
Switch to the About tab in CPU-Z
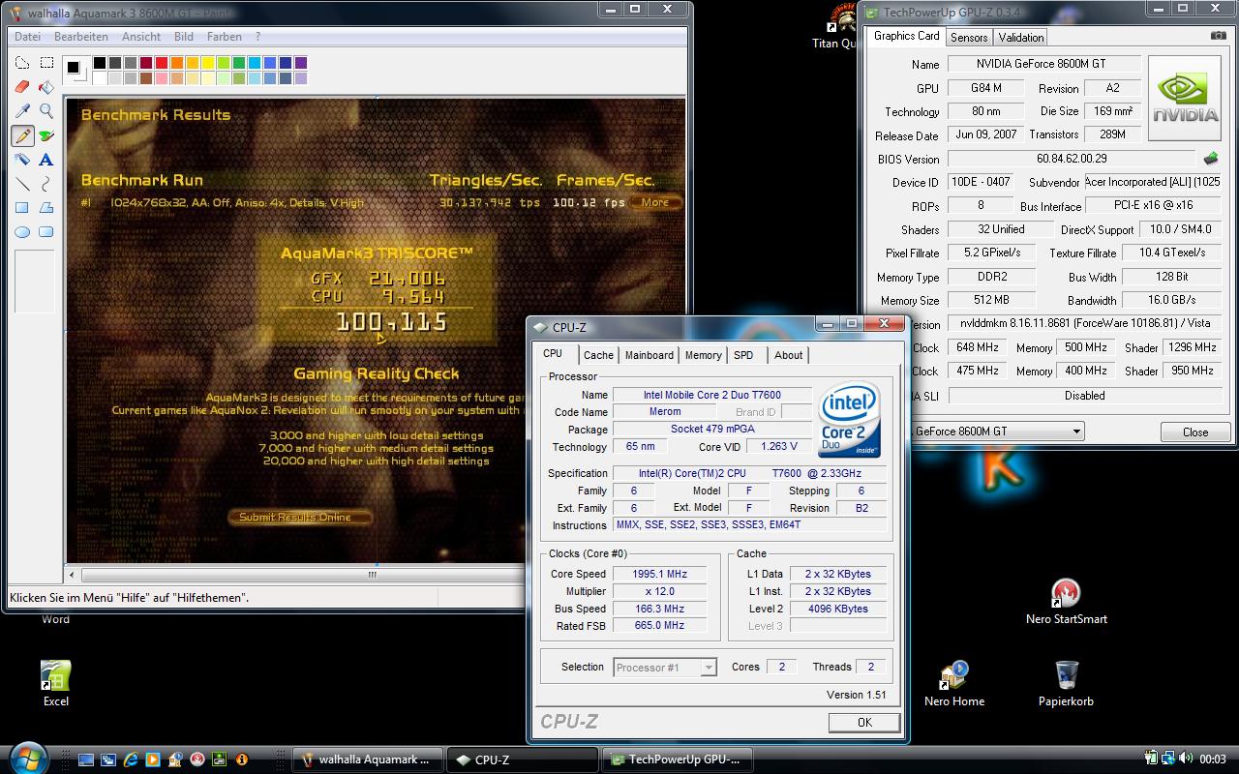(x=788, y=355)
